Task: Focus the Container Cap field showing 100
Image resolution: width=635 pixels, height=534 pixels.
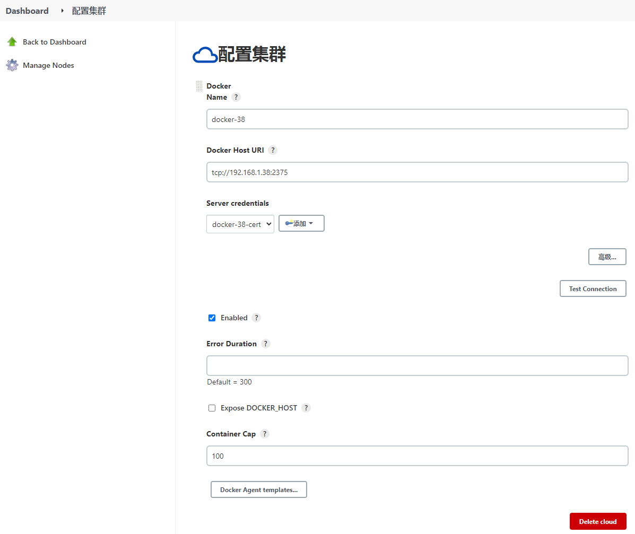Action: coord(417,456)
